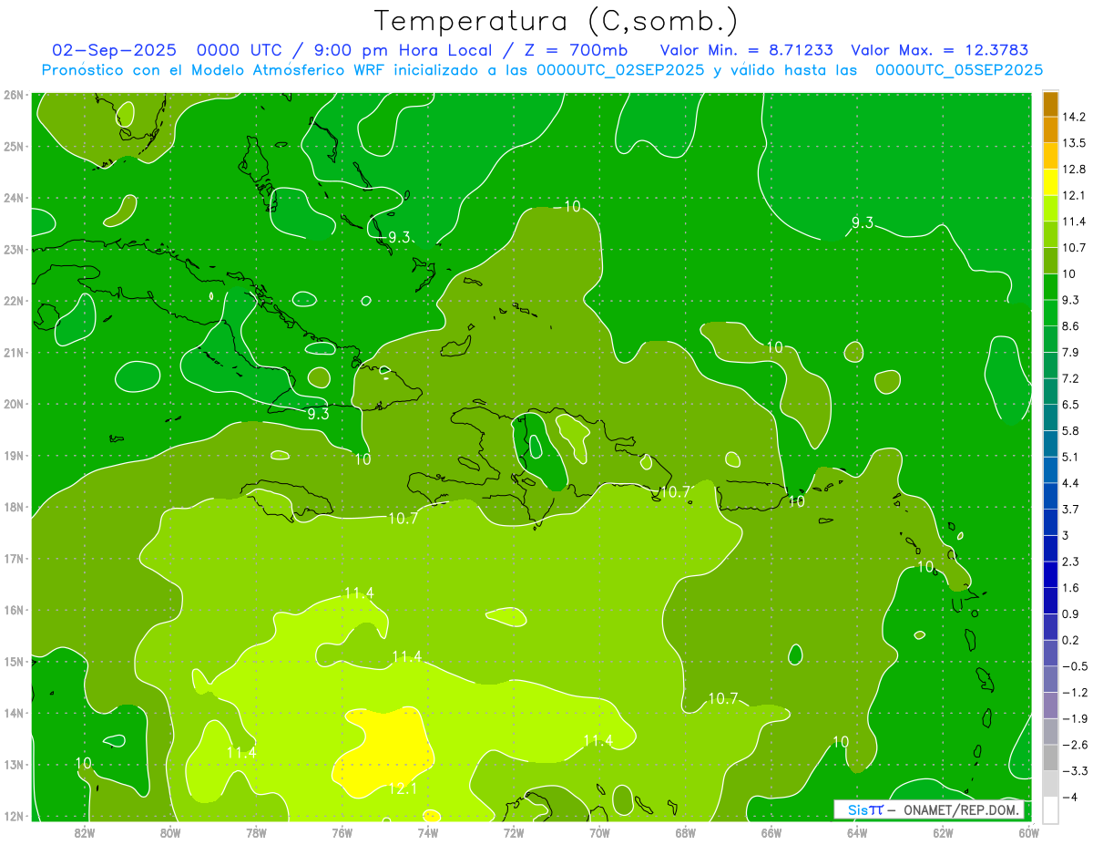Screen dimensions: 1093x845
Task: Click the '12.1' contour label on yellow area
Action: pos(402,788)
